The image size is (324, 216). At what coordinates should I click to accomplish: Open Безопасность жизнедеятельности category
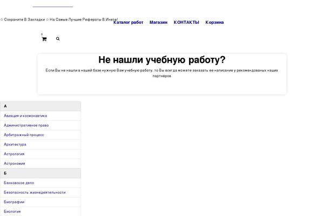click(x=35, y=192)
